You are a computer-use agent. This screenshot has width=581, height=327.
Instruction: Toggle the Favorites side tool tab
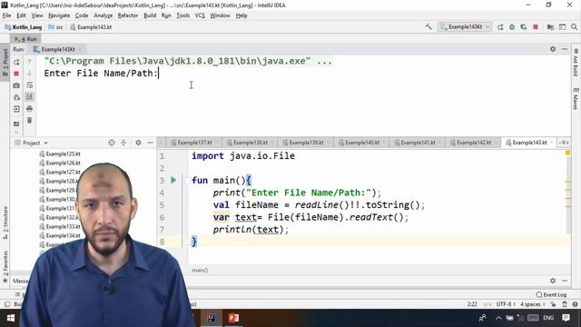click(5, 266)
